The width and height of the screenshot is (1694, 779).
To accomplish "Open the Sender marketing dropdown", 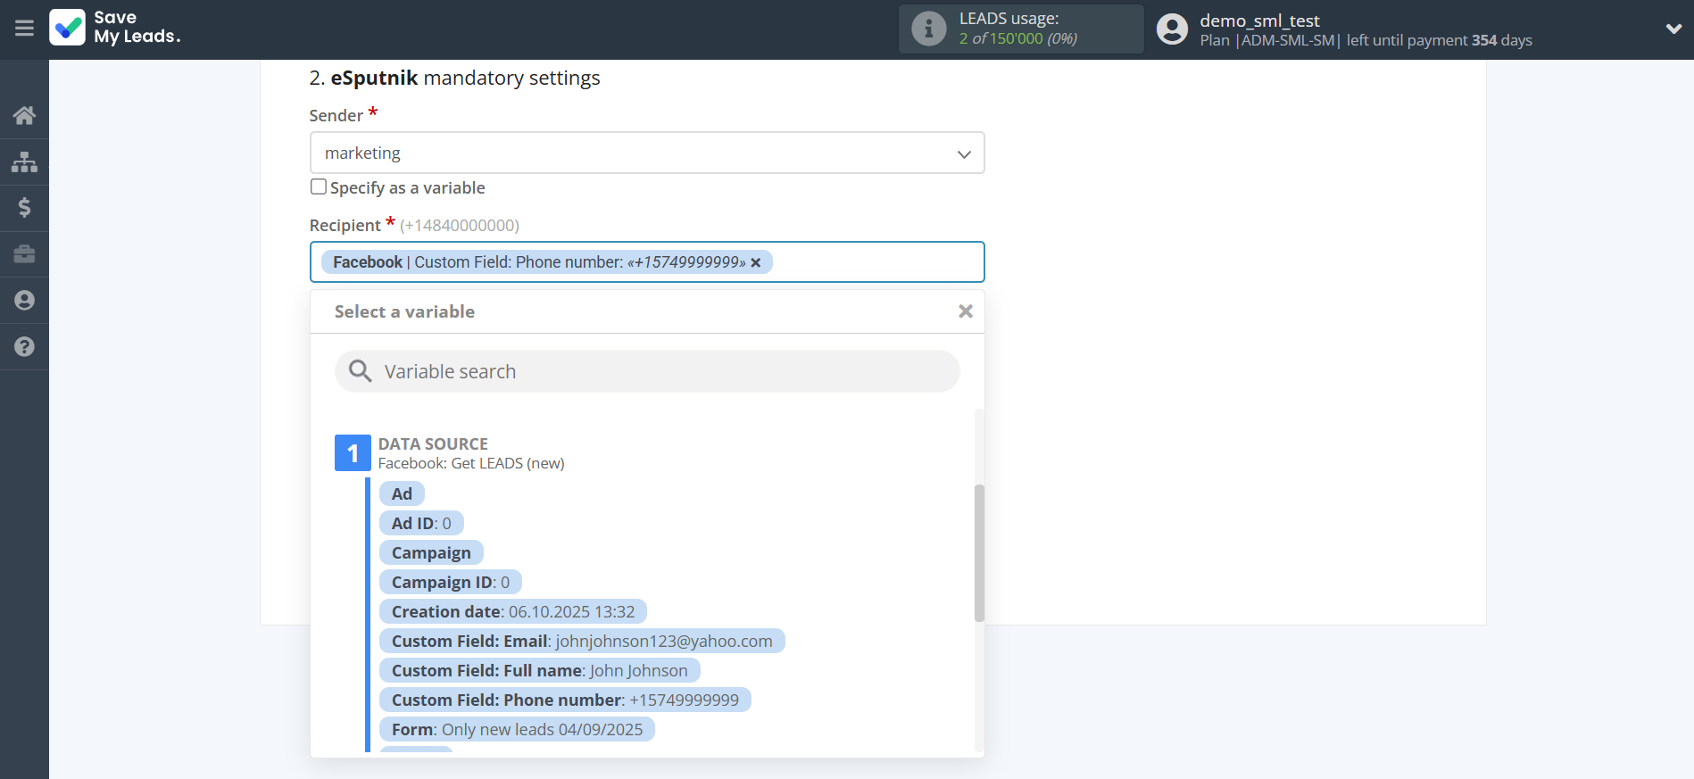I will coord(646,153).
